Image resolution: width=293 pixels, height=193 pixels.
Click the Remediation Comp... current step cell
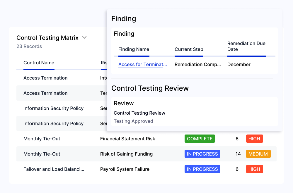pos(198,65)
